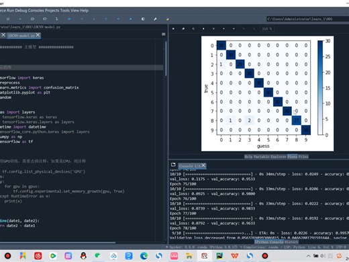This screenshot has width=349, height=262.
Task: Switch to the Plots tab
Action: click(292, 157)
